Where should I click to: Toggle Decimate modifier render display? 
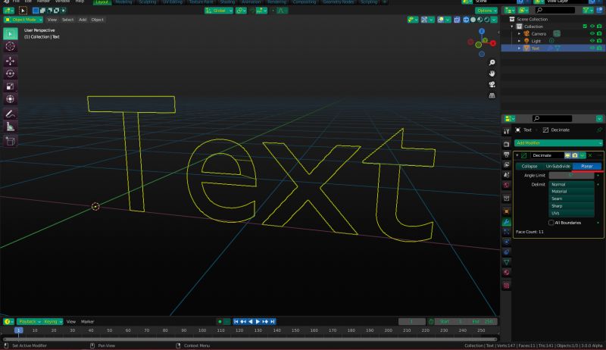point(575,155)
